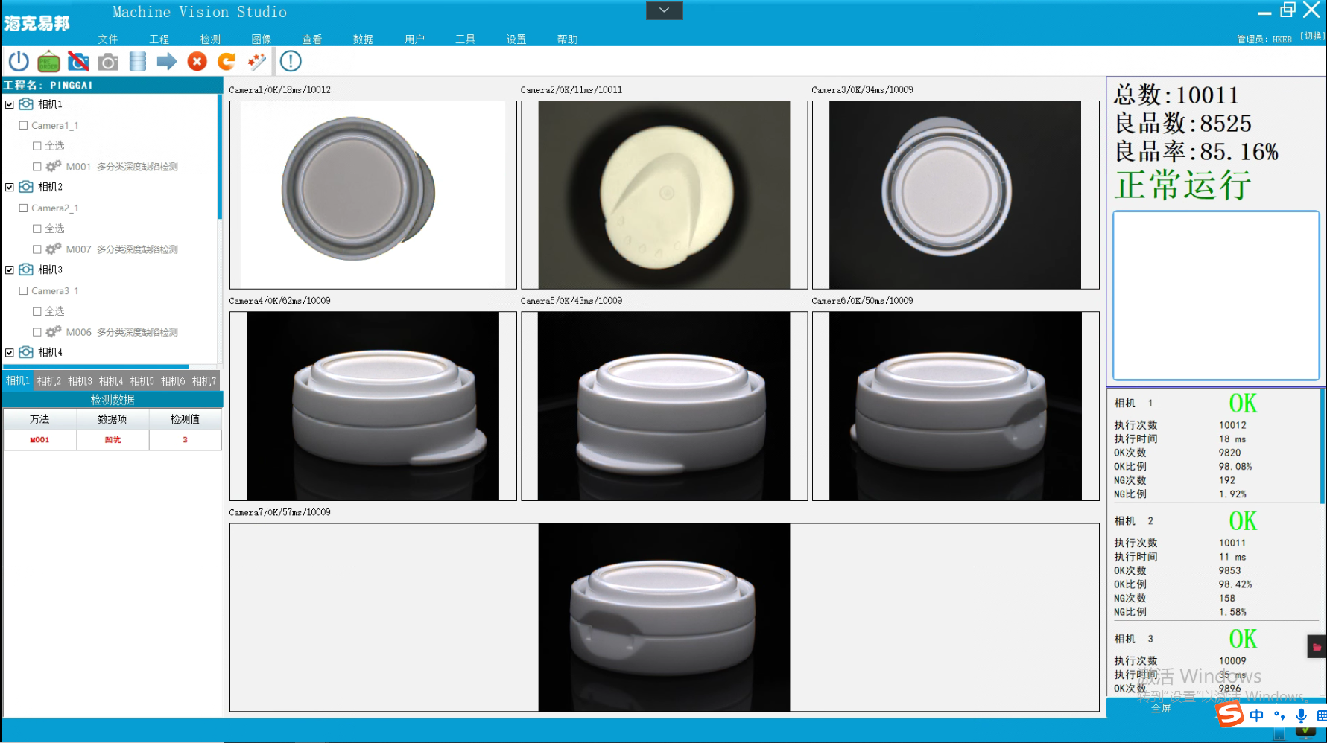Viewport: 1327px width, 743px height.
Task: Click the green PRE ORDER sign icon
Action: [48, 62]
